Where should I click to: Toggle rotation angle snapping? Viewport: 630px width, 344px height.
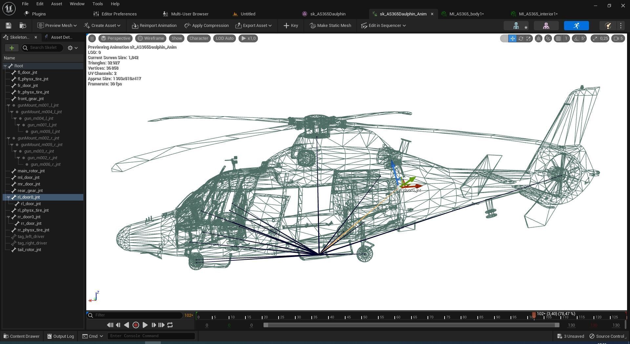pyautogui.click(x=576, y=38)
